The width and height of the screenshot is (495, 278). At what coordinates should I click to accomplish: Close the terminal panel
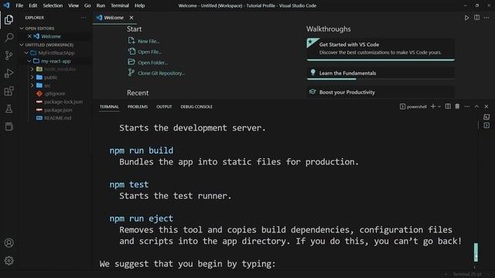(x=486, y=107)
